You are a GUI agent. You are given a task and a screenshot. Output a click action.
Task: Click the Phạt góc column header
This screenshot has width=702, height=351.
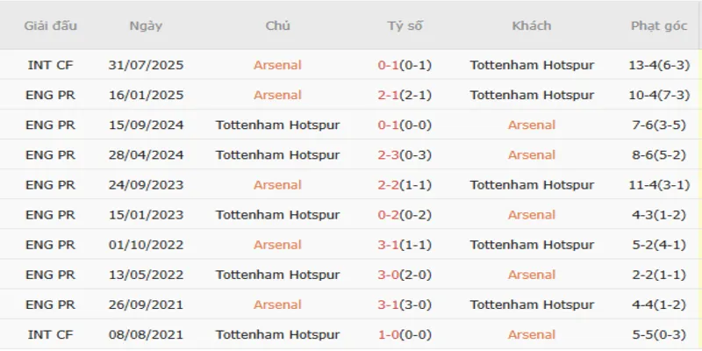click(659, 25)
